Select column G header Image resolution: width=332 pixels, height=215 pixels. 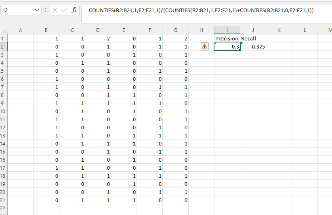pyautogui.click(x=176, y=30)
